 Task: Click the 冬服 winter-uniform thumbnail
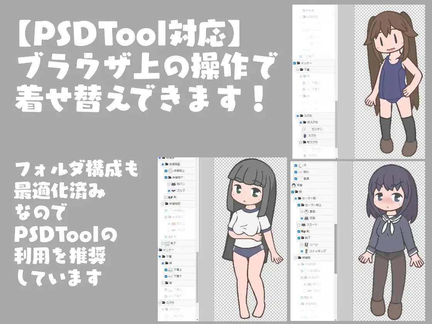pos(306,218)
